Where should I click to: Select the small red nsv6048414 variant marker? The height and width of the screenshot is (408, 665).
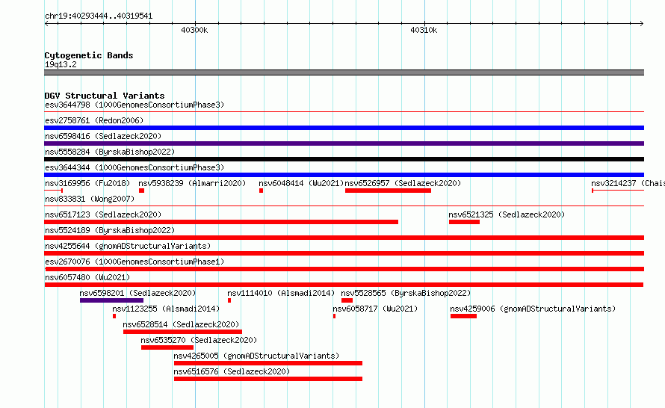point(262,191)
